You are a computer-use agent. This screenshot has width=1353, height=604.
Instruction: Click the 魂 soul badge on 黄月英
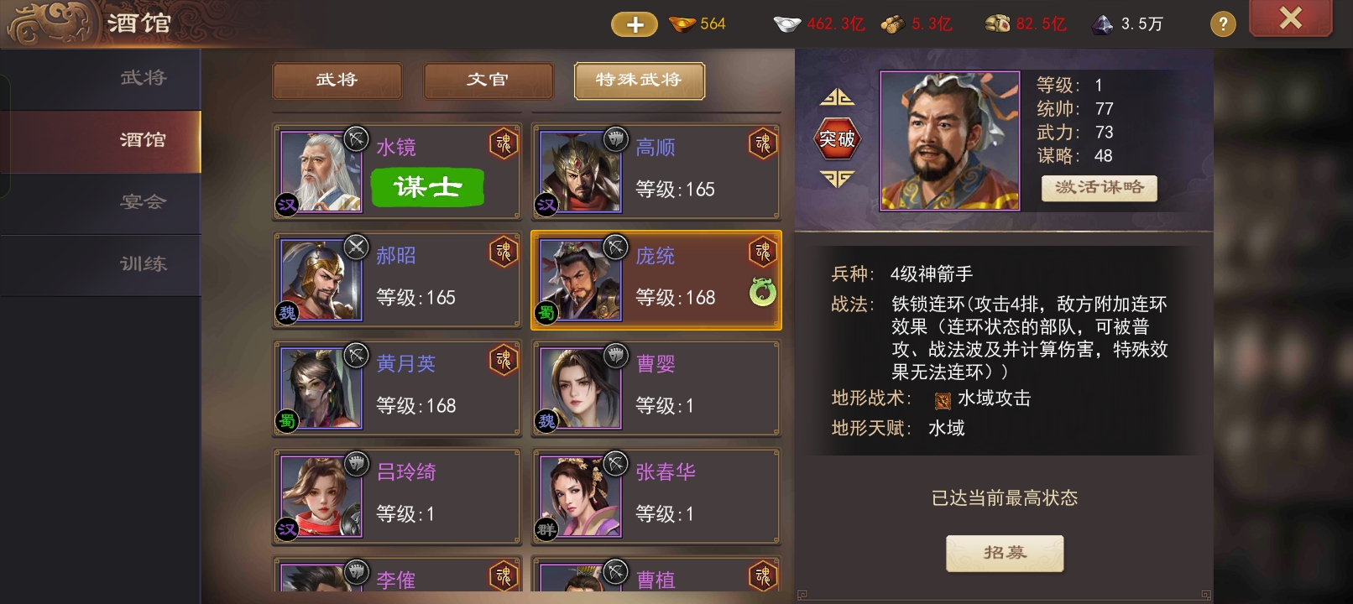tap(503, 361)
